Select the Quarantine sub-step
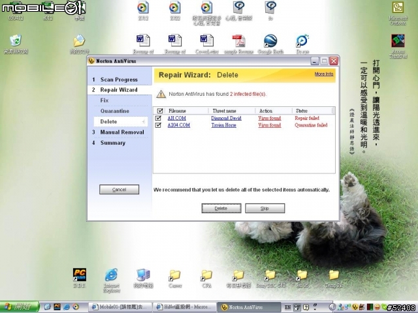The height and width of the screenshot is (313, 418). coord(115,111)
